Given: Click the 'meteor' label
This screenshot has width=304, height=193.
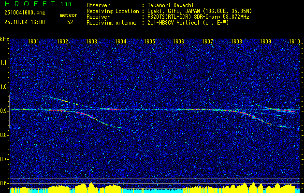Looking at the screenshot, I should tap(69, 15).
